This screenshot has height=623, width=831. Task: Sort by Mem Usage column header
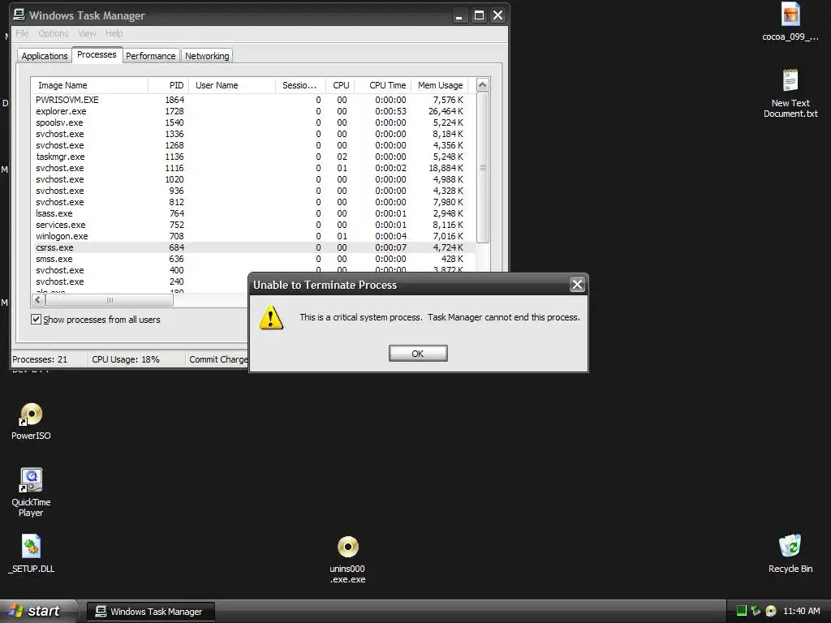440,85
